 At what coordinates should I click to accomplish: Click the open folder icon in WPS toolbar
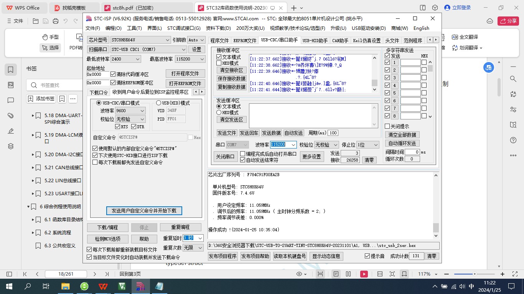(x=36, y=21)
